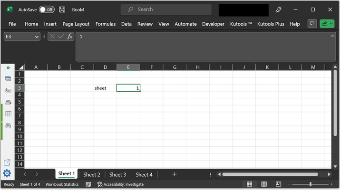Screen dimensions: 340x190
Task: Open the Kutools settings gear icon
Action: [7, 173]
